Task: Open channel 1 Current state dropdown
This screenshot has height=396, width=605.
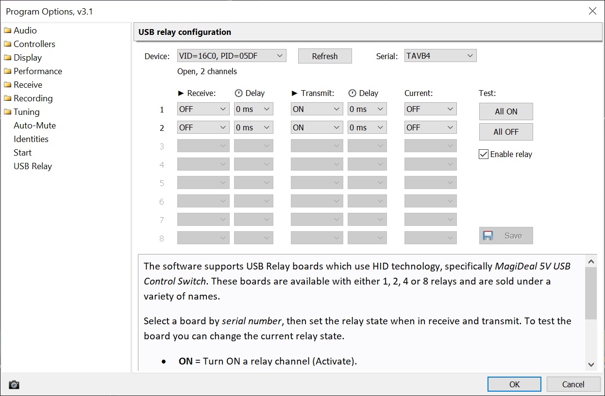Action: [x=430, y=109]
